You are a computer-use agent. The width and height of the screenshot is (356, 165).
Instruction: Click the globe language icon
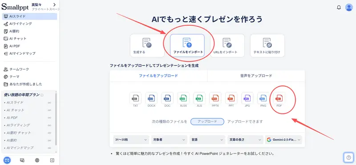(x=37, y=160)
